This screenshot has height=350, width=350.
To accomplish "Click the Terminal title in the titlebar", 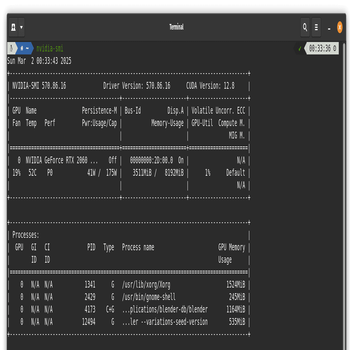I will click(x=176, y=27).
